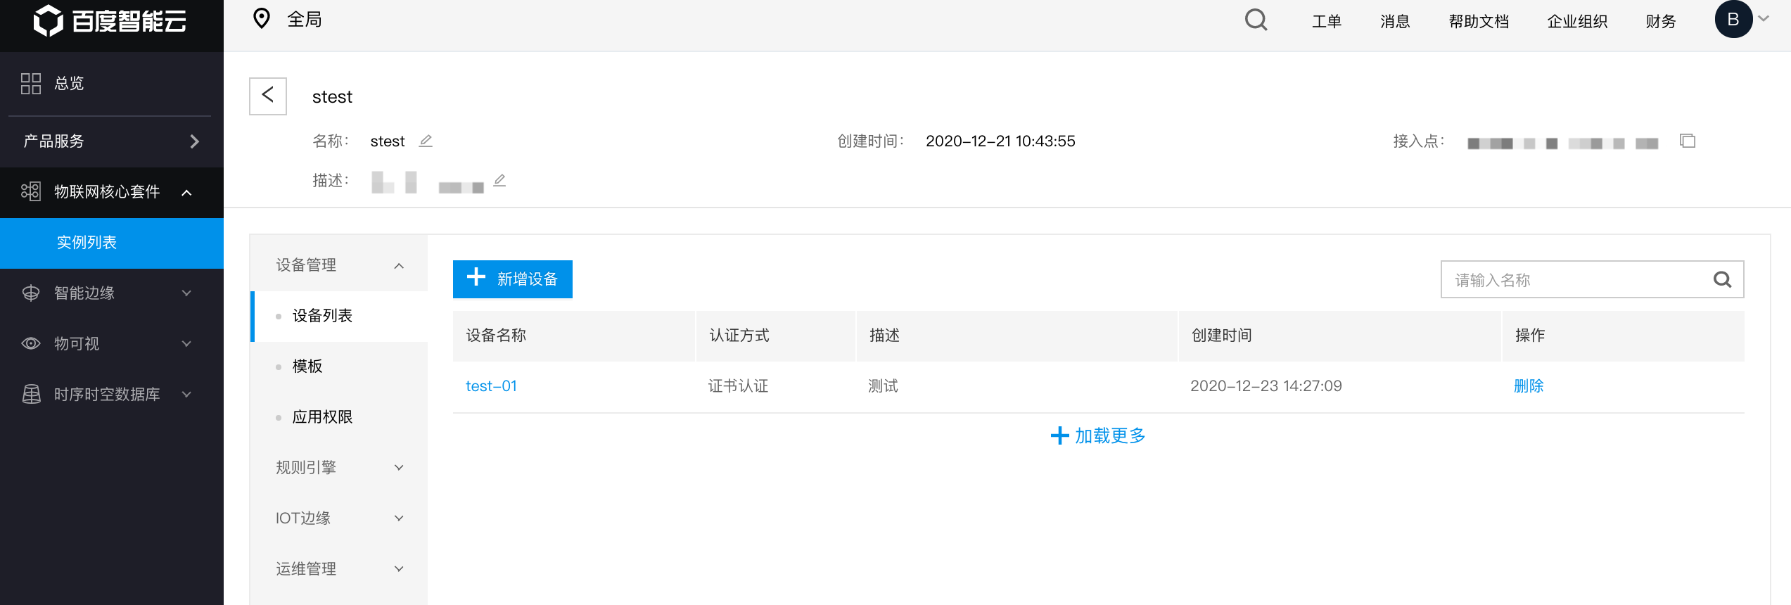This screenshot has width=1791, height=605.
Task: Expand the 规则引擎 section
Action: tap(339, 467)
